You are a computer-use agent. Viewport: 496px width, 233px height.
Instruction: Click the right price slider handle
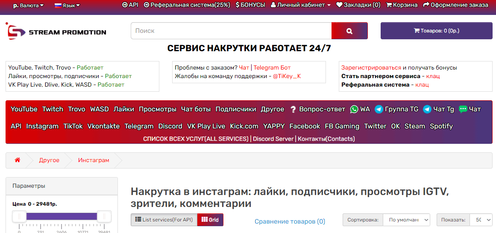click(104, 216)
